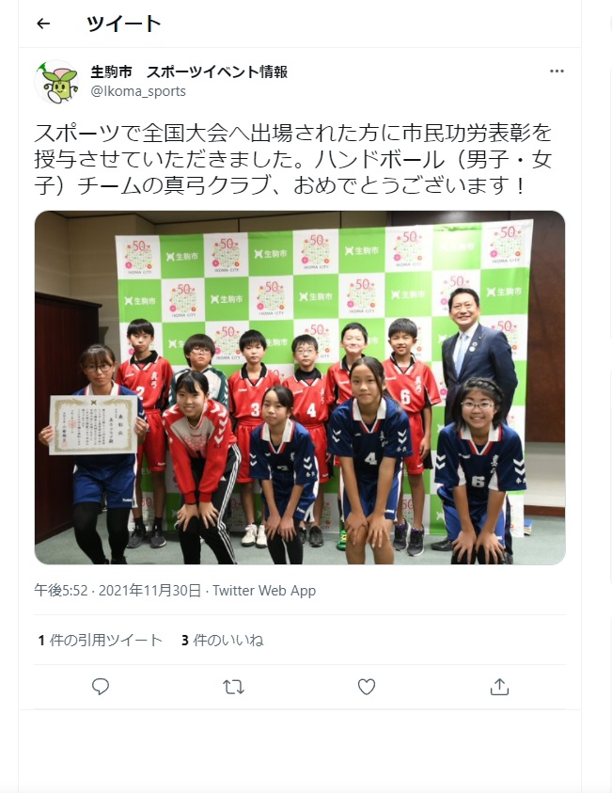Click the empty area below tweet actions

[x=300, y=751]
